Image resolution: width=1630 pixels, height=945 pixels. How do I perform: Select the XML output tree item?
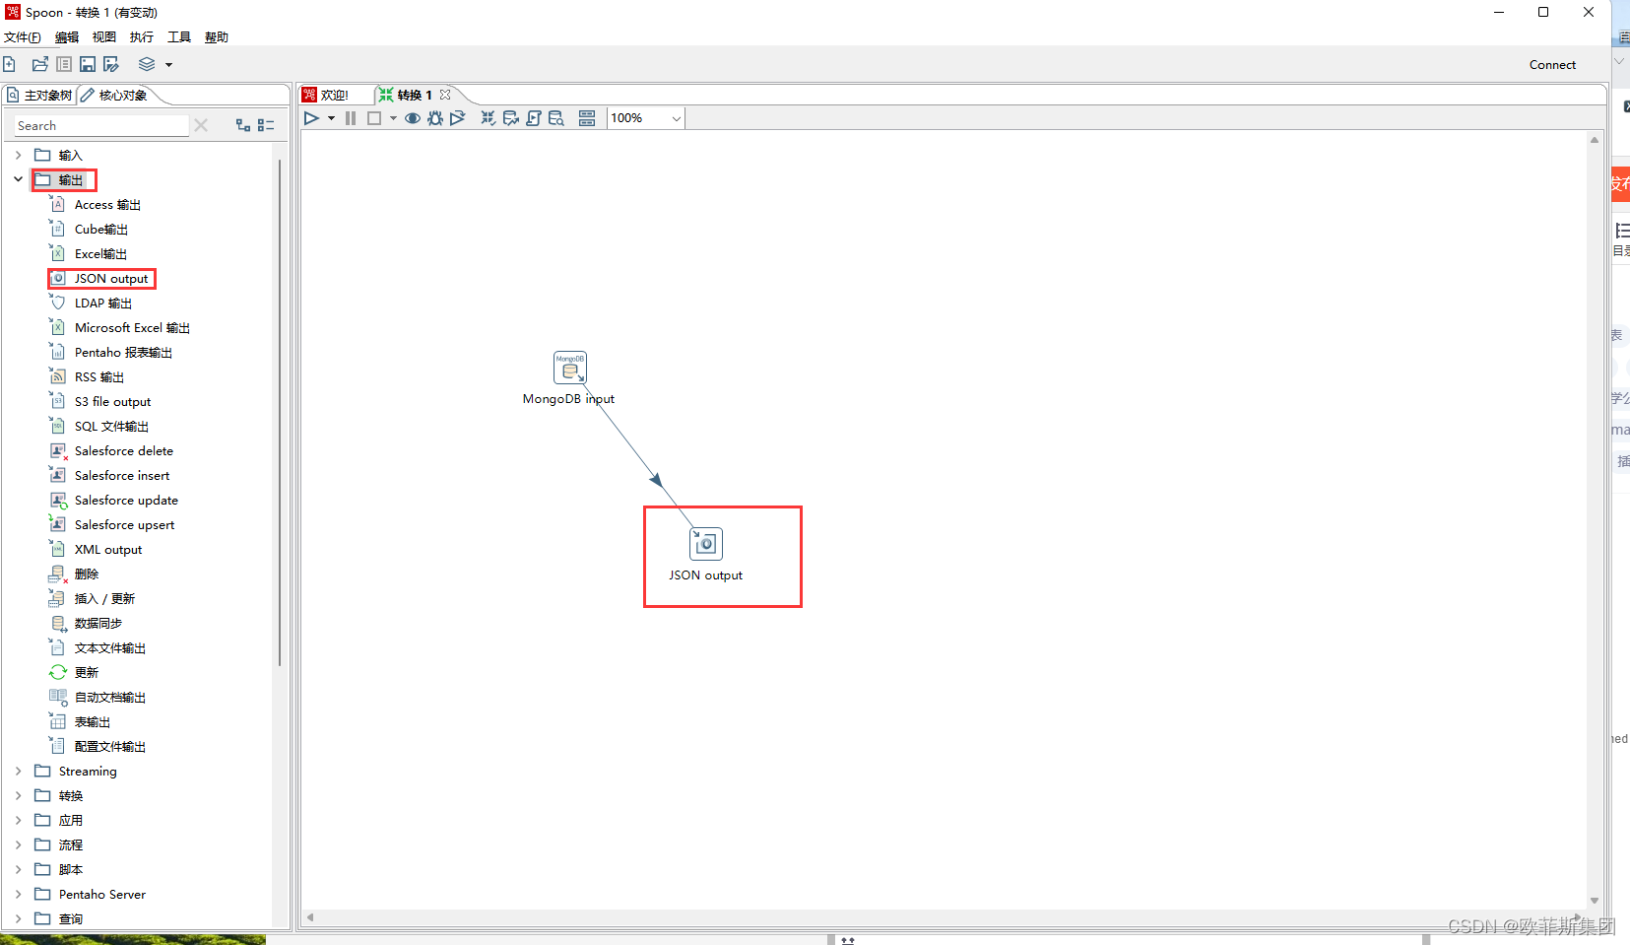coord(97,550)
